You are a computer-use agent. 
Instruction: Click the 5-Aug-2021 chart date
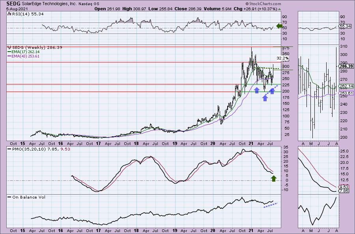coord(17,9)
